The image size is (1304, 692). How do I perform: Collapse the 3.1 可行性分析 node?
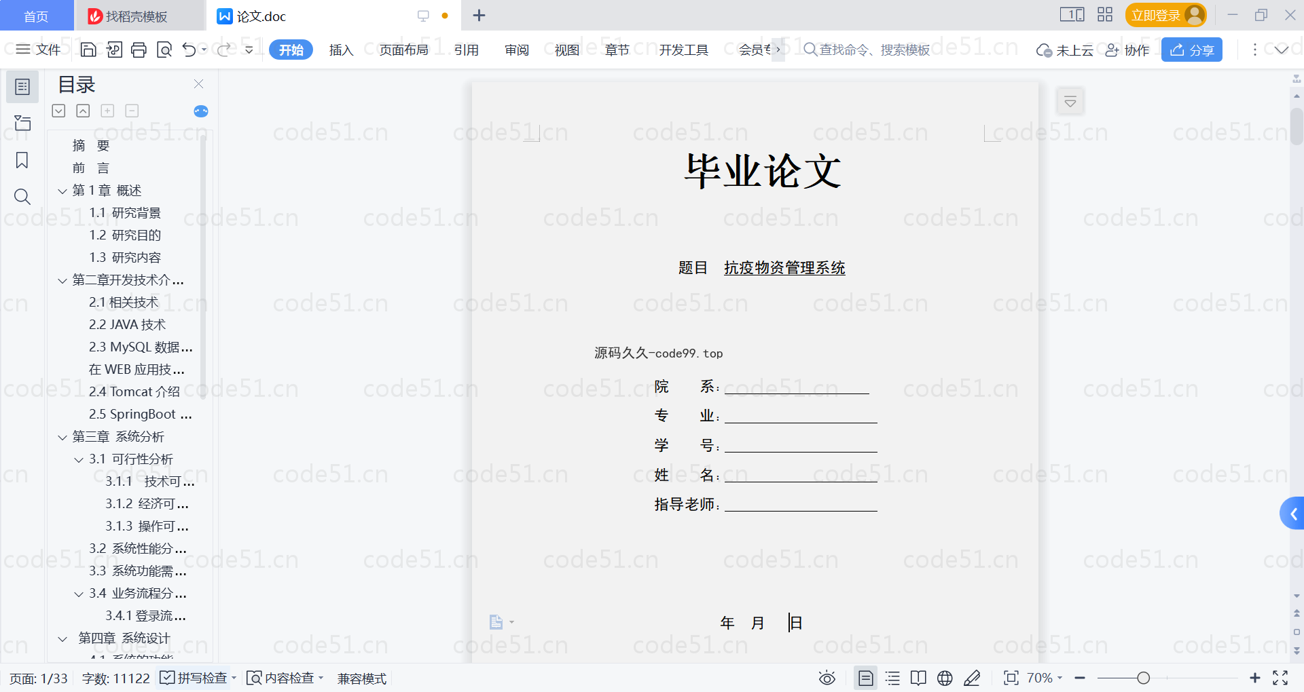(79, 460)
